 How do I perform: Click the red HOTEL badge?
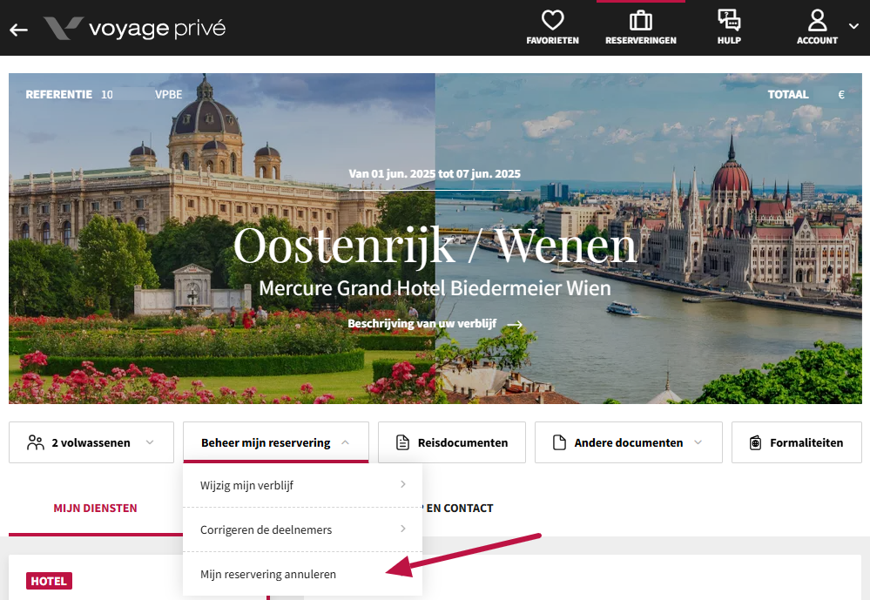pos(49,581)
